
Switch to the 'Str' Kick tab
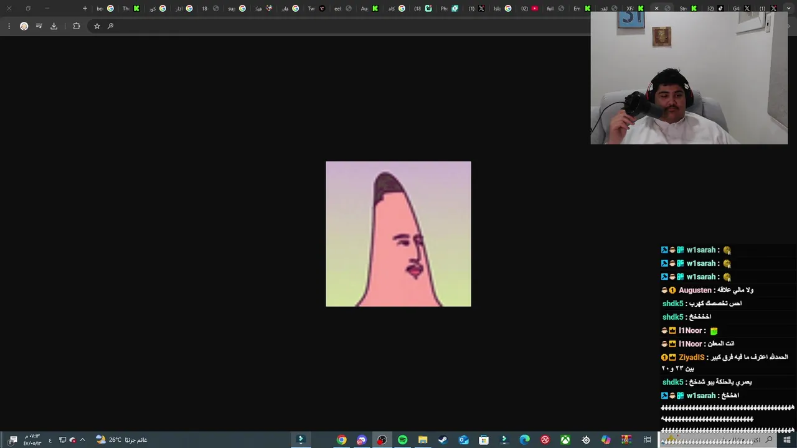[688, 9]
